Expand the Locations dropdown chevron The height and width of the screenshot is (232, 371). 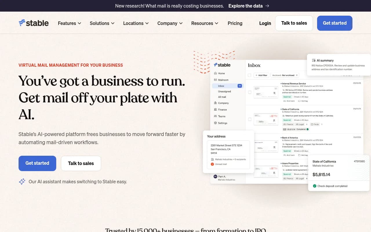pos(147,23)
